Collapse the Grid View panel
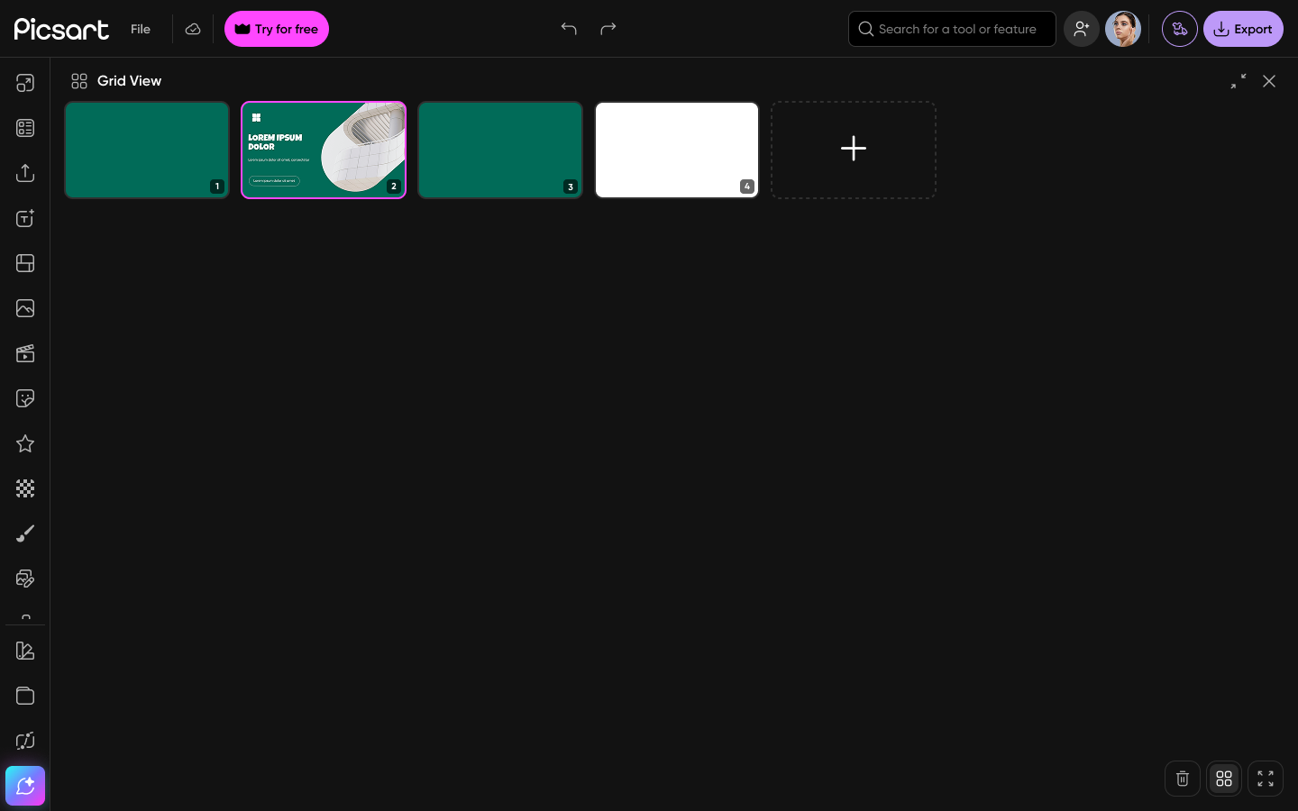1298x811 pixels. point(1239,81)
